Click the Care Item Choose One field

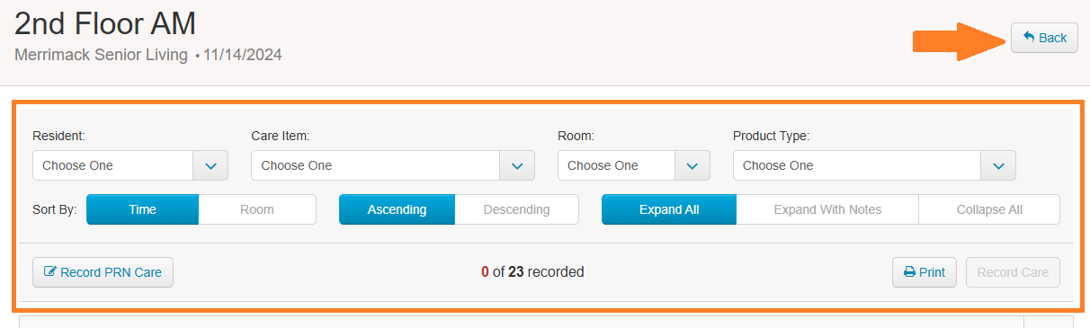376,165
